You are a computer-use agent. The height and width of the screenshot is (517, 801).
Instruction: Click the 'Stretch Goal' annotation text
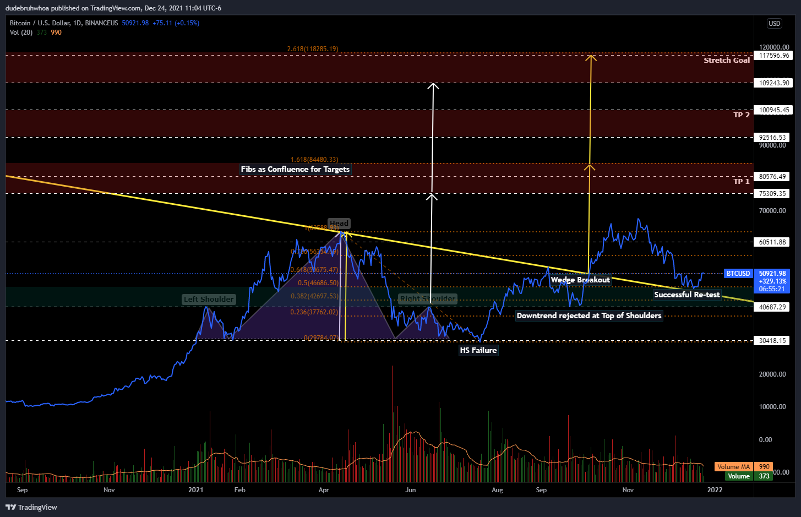click(x=727, y=61)
